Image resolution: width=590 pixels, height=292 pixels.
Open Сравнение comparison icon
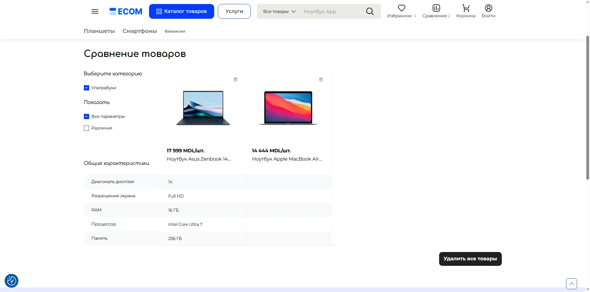(436, 8)
